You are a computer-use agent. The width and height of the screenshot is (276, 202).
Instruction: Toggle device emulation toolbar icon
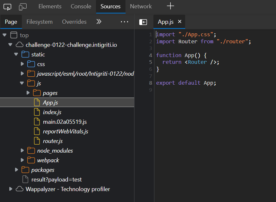(23, 6)
